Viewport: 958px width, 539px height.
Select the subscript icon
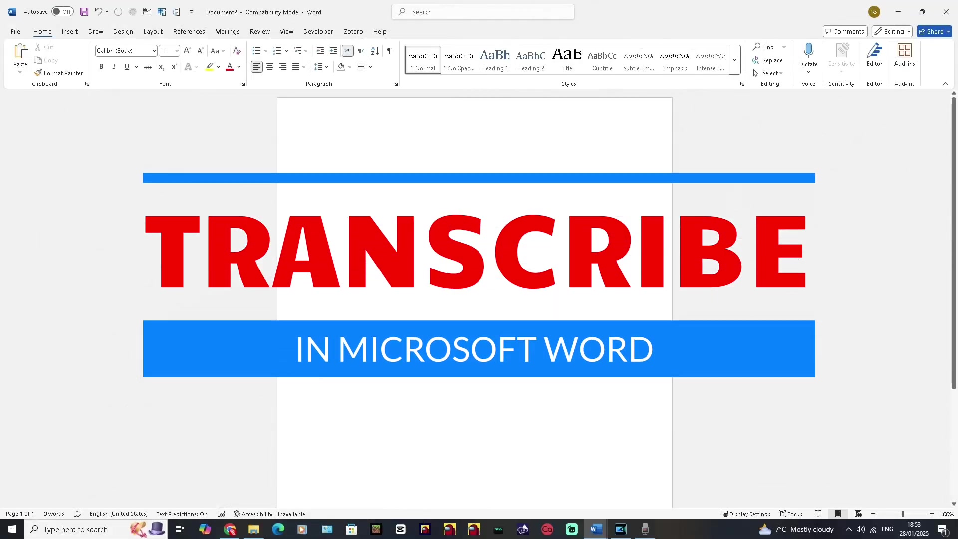click(x=161, y=66)
